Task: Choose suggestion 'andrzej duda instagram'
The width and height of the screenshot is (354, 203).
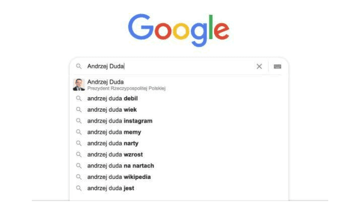Action: pos(120,121)
